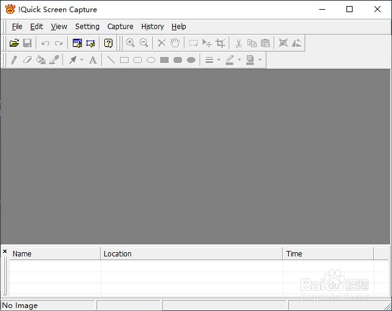This screenshot has width=392, height=311.
Task: Click the Cut scissors icon
Action: click(238, 43)
